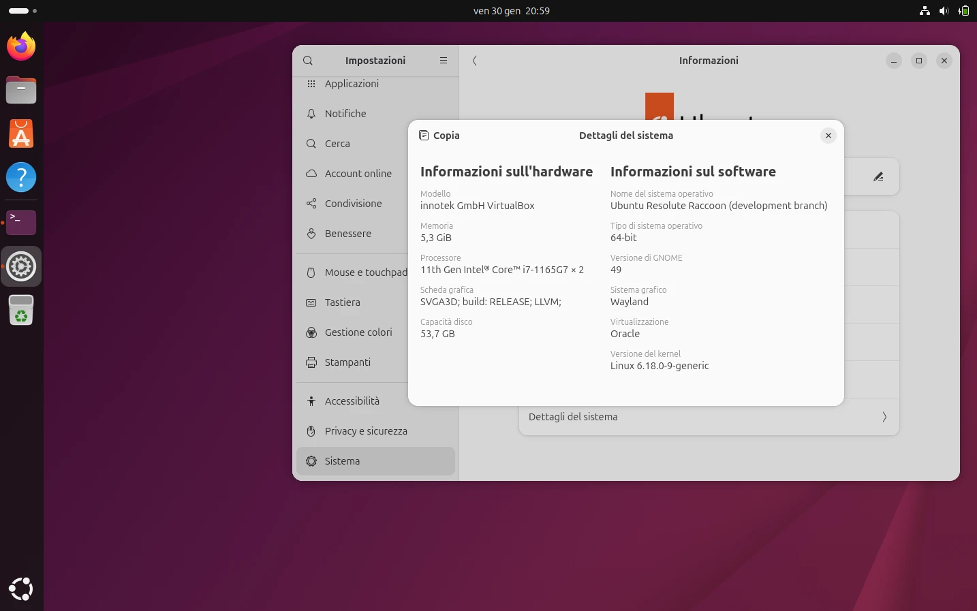Select the Stampanti printer icon in the sidebar

click(311, 362)
